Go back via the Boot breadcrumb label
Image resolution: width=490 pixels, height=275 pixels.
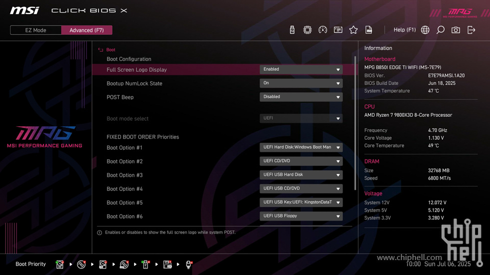tap(110, 49)
